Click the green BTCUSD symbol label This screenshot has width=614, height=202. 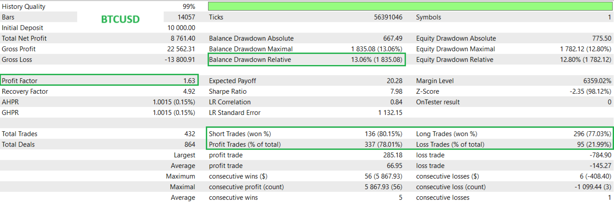pos(120,19)
